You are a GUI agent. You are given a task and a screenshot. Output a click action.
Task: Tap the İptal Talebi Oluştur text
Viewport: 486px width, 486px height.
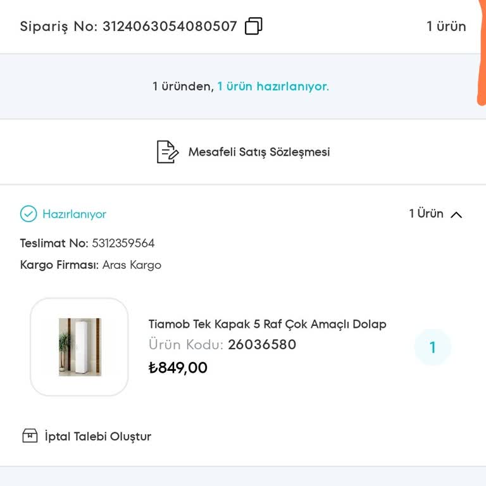pyautogui.click(x=98, y=437)
